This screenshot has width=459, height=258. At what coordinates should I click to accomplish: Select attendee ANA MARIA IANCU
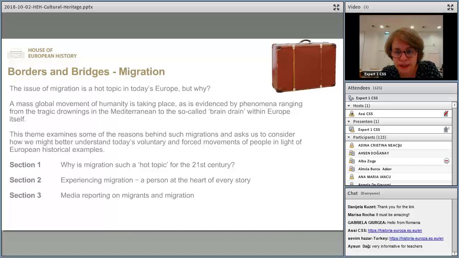[398, 177]
